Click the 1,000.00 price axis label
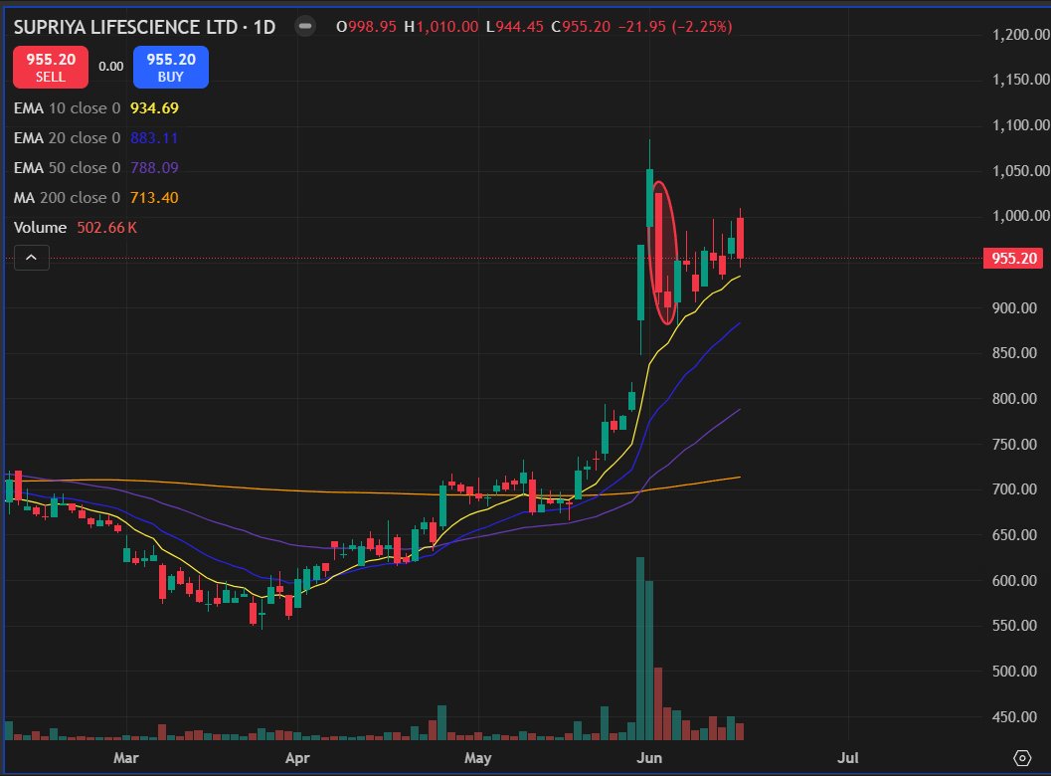Image resolution: width=1051 pixels, height=776 pixels. (x=1020, y=215)
